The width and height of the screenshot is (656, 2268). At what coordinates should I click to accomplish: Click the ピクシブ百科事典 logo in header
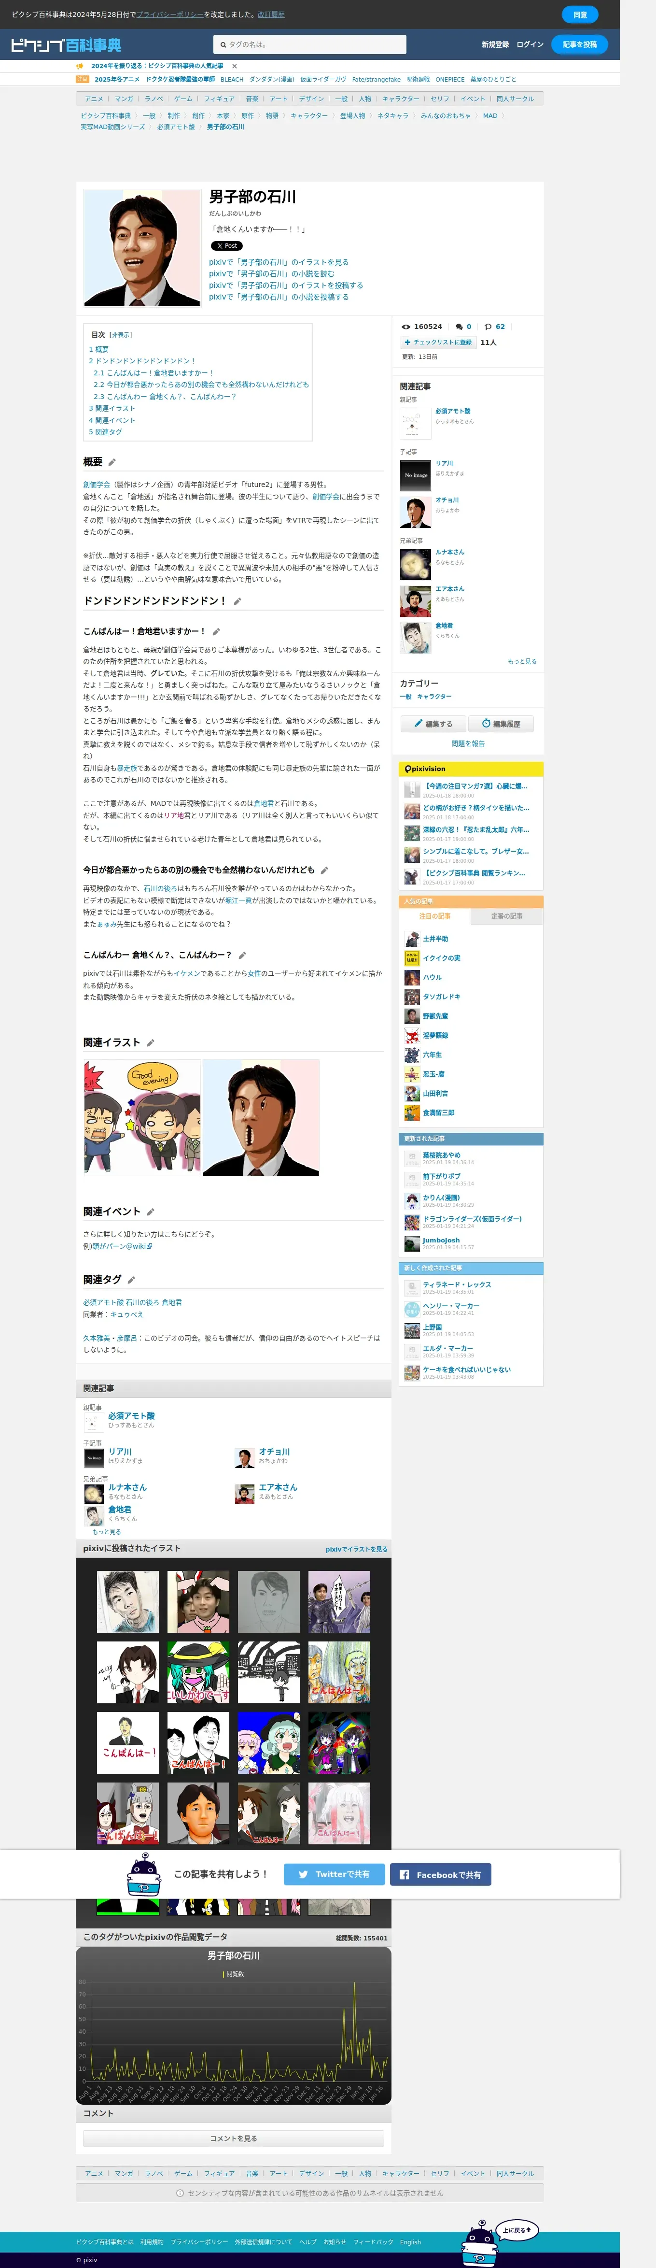[66, 45]
